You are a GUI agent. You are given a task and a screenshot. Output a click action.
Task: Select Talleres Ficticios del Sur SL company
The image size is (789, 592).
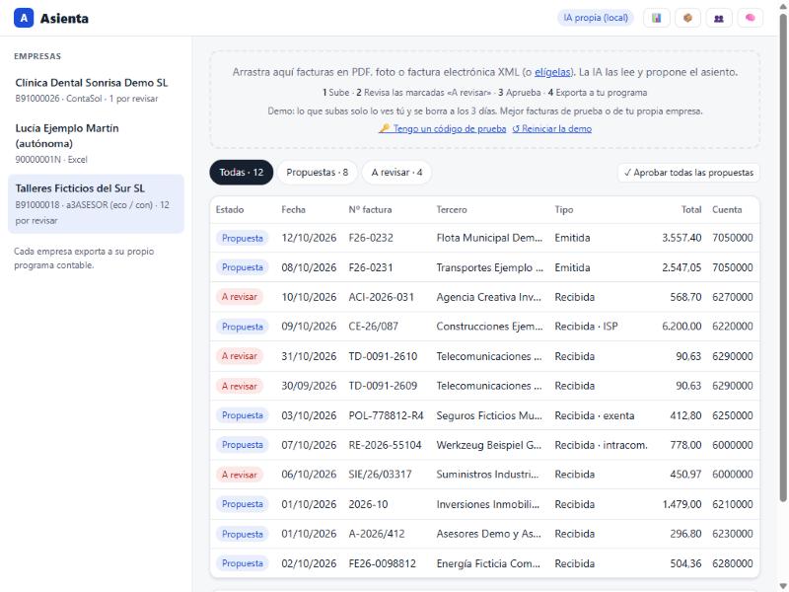pos(96,204)
